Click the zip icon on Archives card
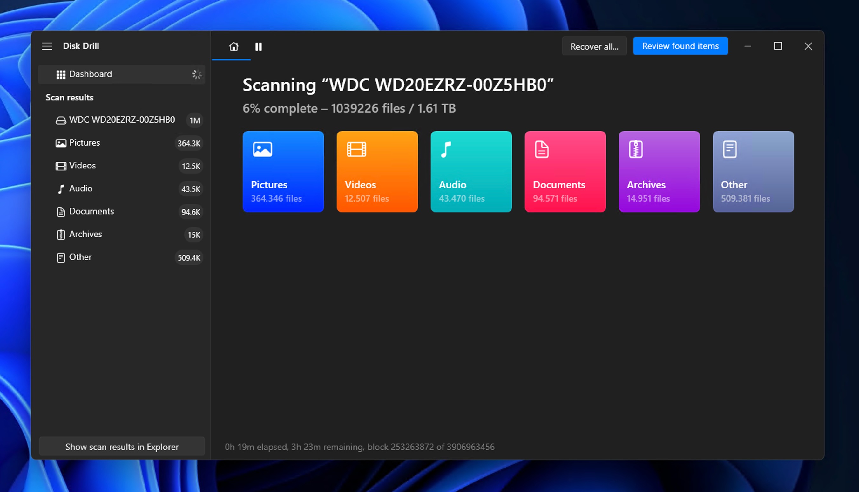Viewport: 859px width, 492px height. [x=636, y=149]
